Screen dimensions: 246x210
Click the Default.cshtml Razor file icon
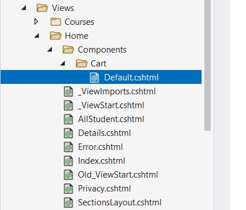94,78
